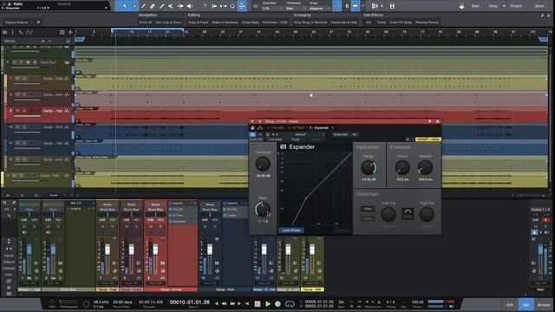555x312 pixels.
Task: Open the Mix view tab
Action: [x=526, y=304]
